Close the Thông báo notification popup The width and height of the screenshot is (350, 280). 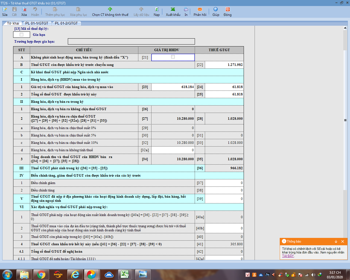click(x=343, y=241)
